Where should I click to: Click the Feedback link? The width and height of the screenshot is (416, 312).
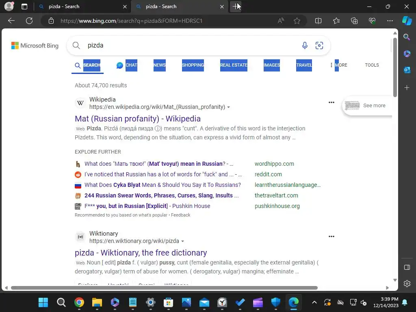point(180,215)
